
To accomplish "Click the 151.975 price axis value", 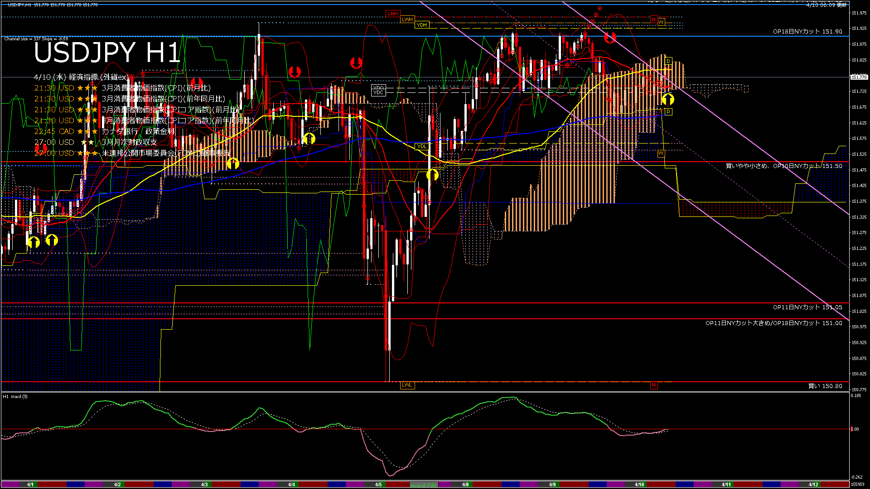I will tap(859, 13).
